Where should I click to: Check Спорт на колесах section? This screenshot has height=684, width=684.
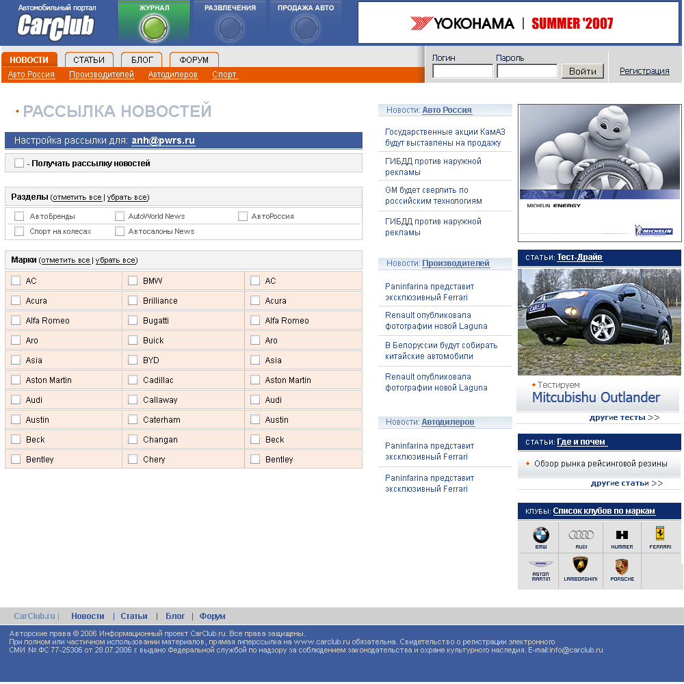click(18, 231)
